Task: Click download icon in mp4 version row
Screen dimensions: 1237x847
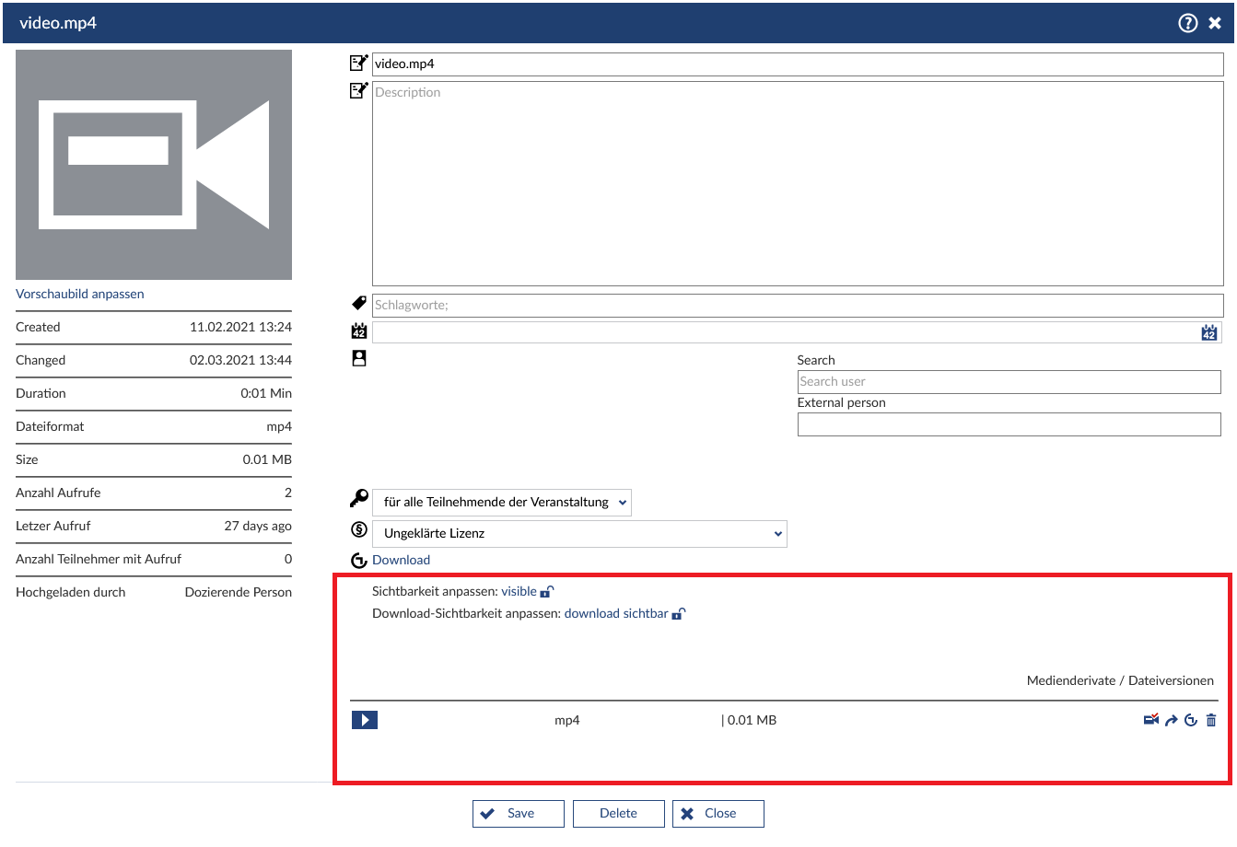Action: point(1191,721)
